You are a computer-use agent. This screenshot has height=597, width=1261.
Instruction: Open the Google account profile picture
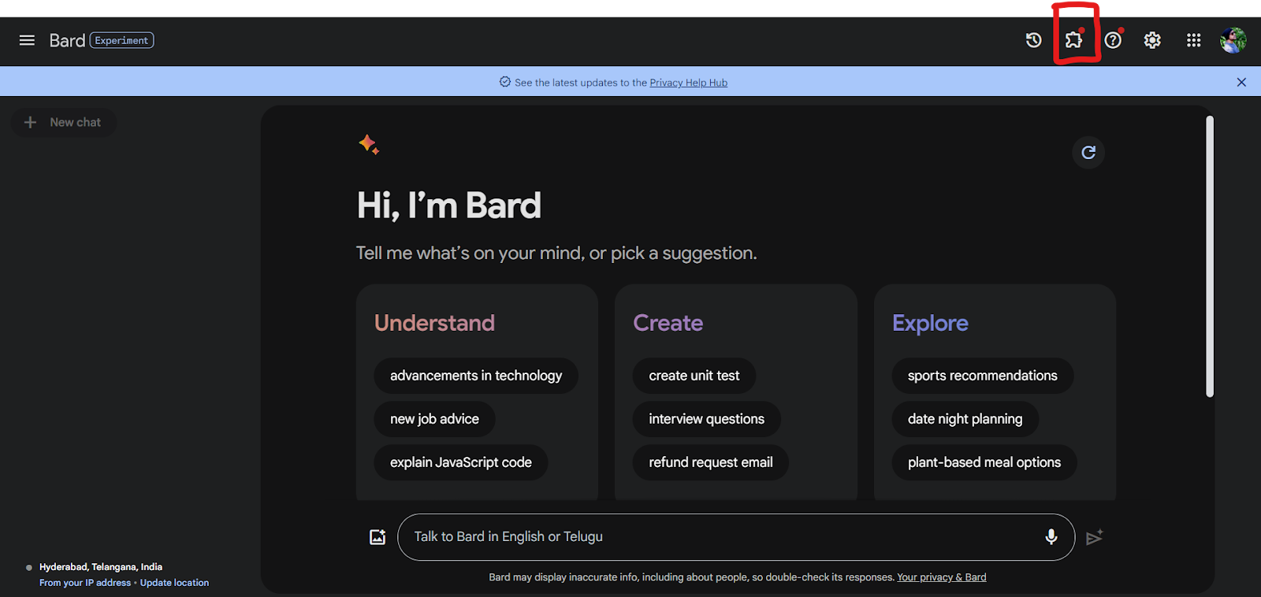(x=1233, y=40)
